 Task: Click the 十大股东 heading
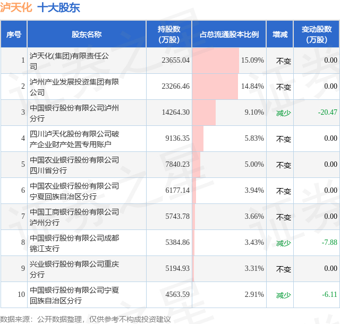pos(59,8)
